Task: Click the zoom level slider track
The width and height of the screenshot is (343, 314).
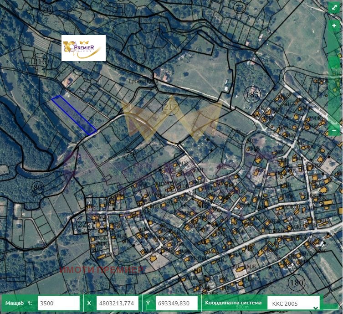Action: [x=334, y=77]
